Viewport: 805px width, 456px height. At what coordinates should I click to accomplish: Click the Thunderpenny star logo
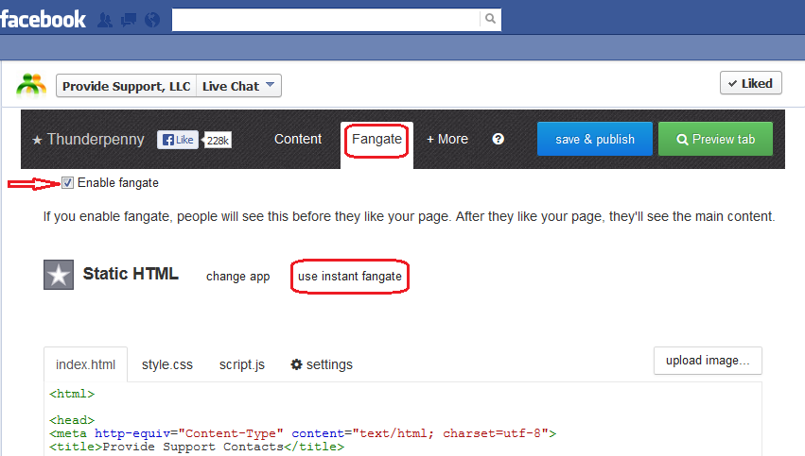(37, 140)
